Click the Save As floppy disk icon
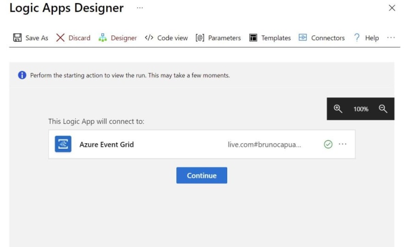 tap(17, 38)
